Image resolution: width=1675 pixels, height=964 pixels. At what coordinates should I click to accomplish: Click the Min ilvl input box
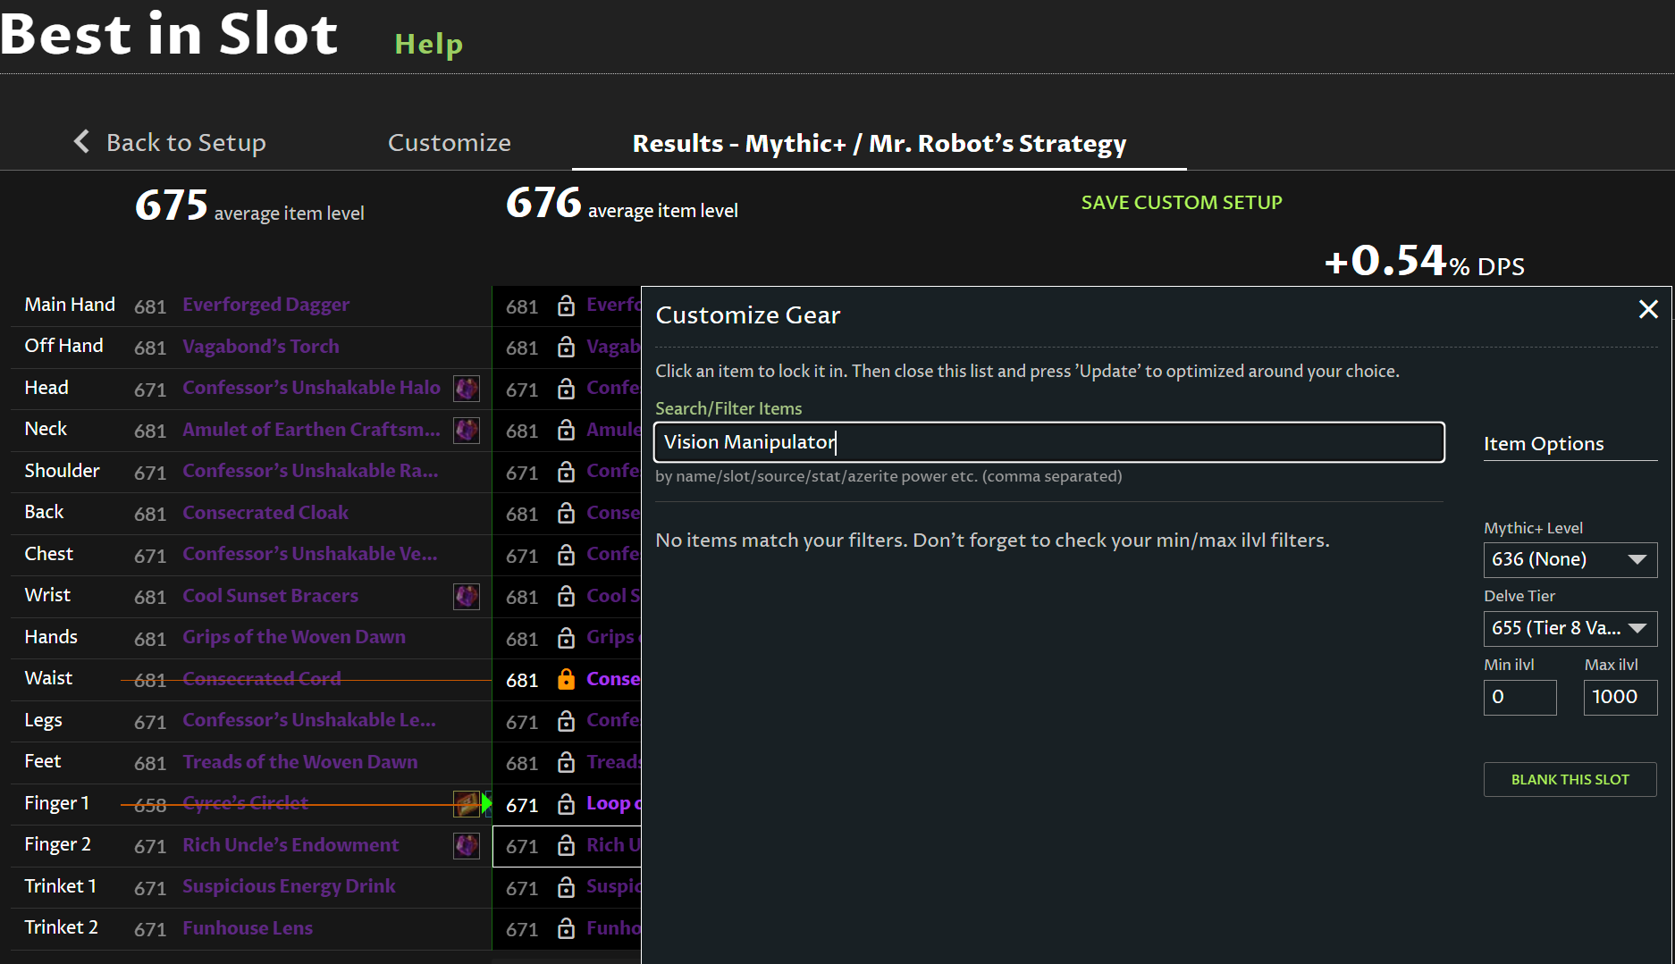coord(1519,697)
